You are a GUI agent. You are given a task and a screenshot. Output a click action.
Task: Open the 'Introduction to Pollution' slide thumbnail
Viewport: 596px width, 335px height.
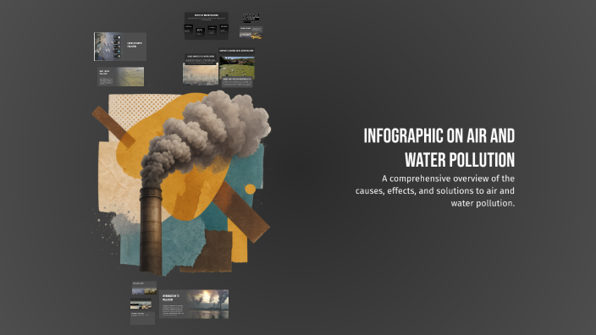194,304
